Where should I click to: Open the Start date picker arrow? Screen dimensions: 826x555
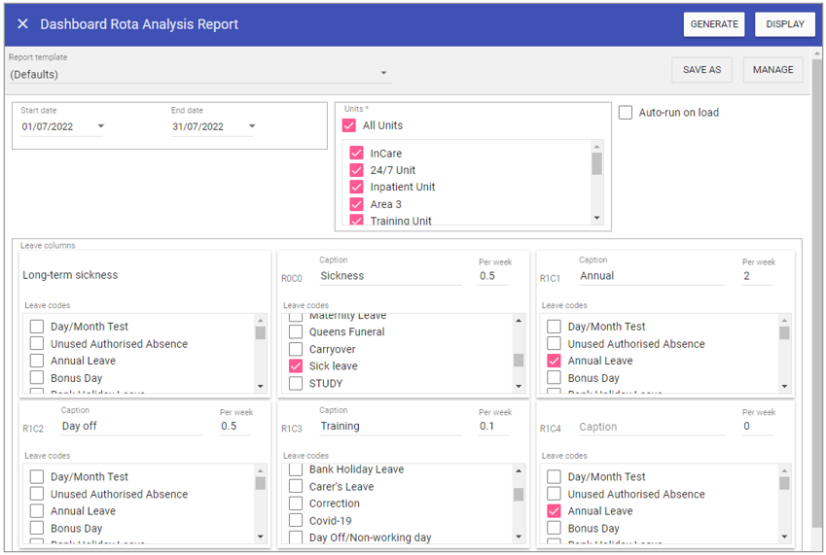coord(100,126)
